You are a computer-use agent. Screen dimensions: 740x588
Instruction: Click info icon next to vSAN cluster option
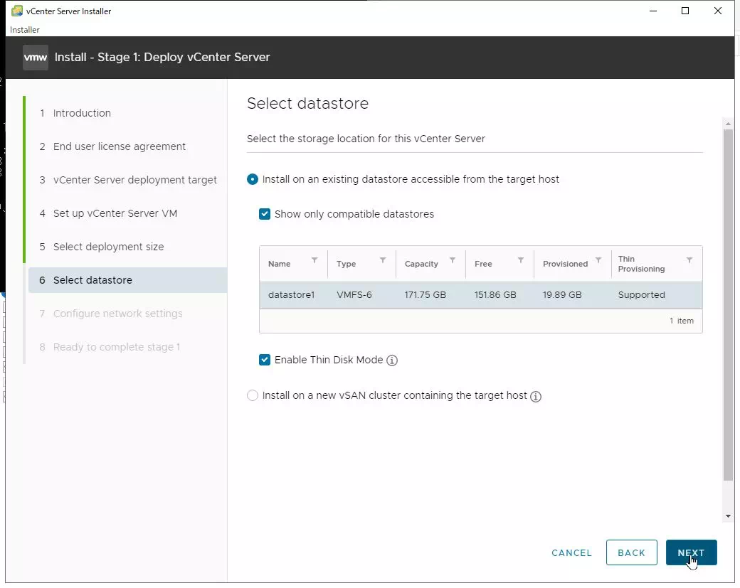[535, 397]
